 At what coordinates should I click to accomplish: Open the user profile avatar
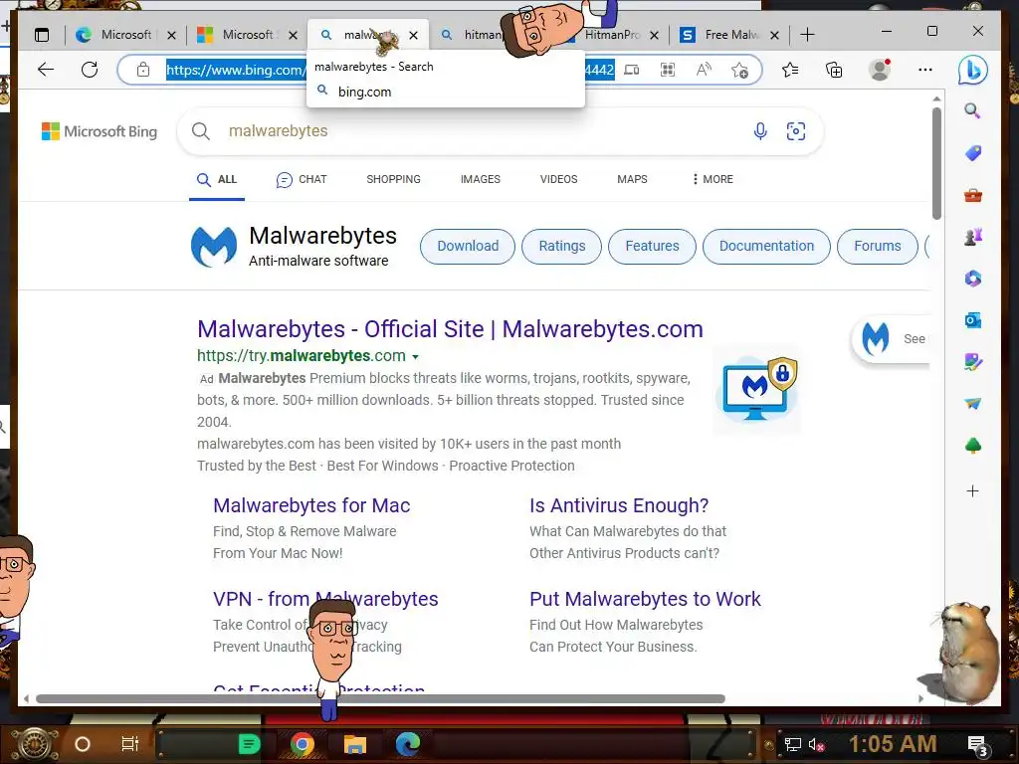tap(880, 70)
